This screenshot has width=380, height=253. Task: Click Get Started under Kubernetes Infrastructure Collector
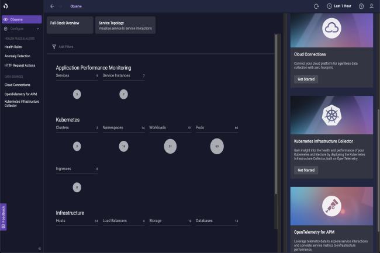click(x=306, y=170)
